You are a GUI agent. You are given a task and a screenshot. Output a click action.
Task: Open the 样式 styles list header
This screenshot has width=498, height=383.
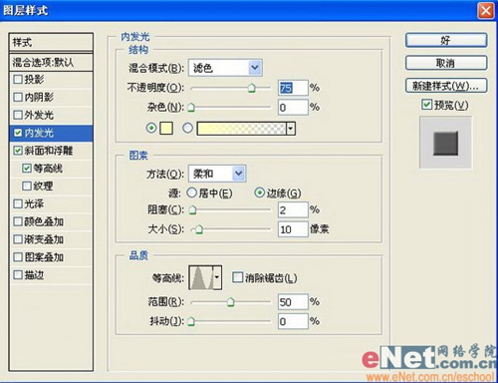pos(51,42)
